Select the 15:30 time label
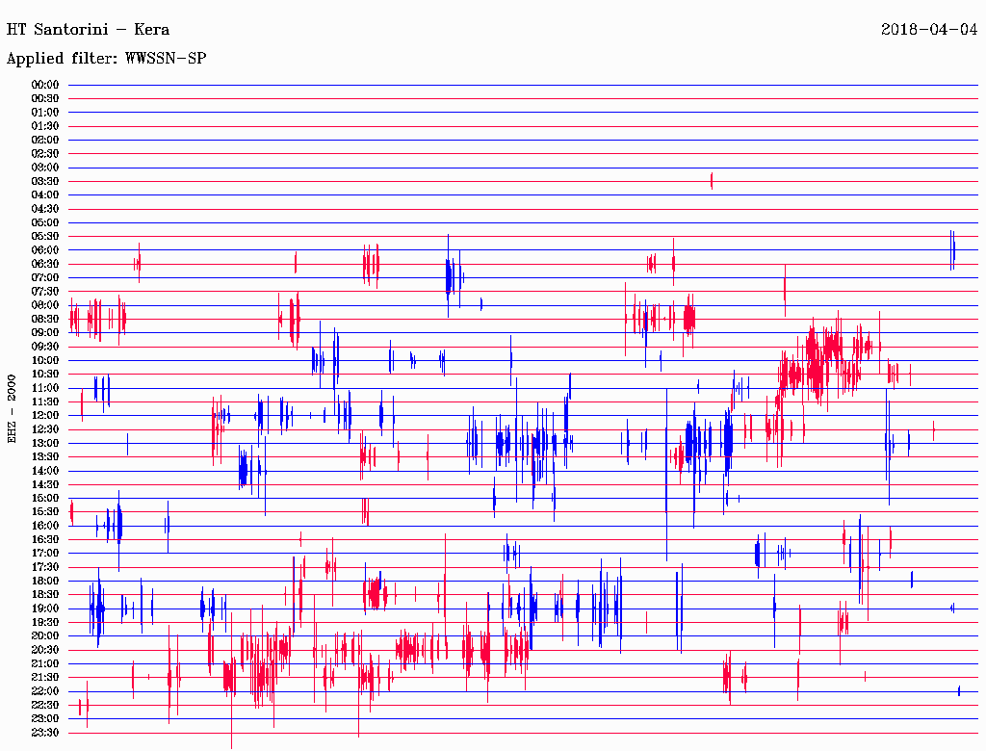986x751 pixels. click(45, 512)
